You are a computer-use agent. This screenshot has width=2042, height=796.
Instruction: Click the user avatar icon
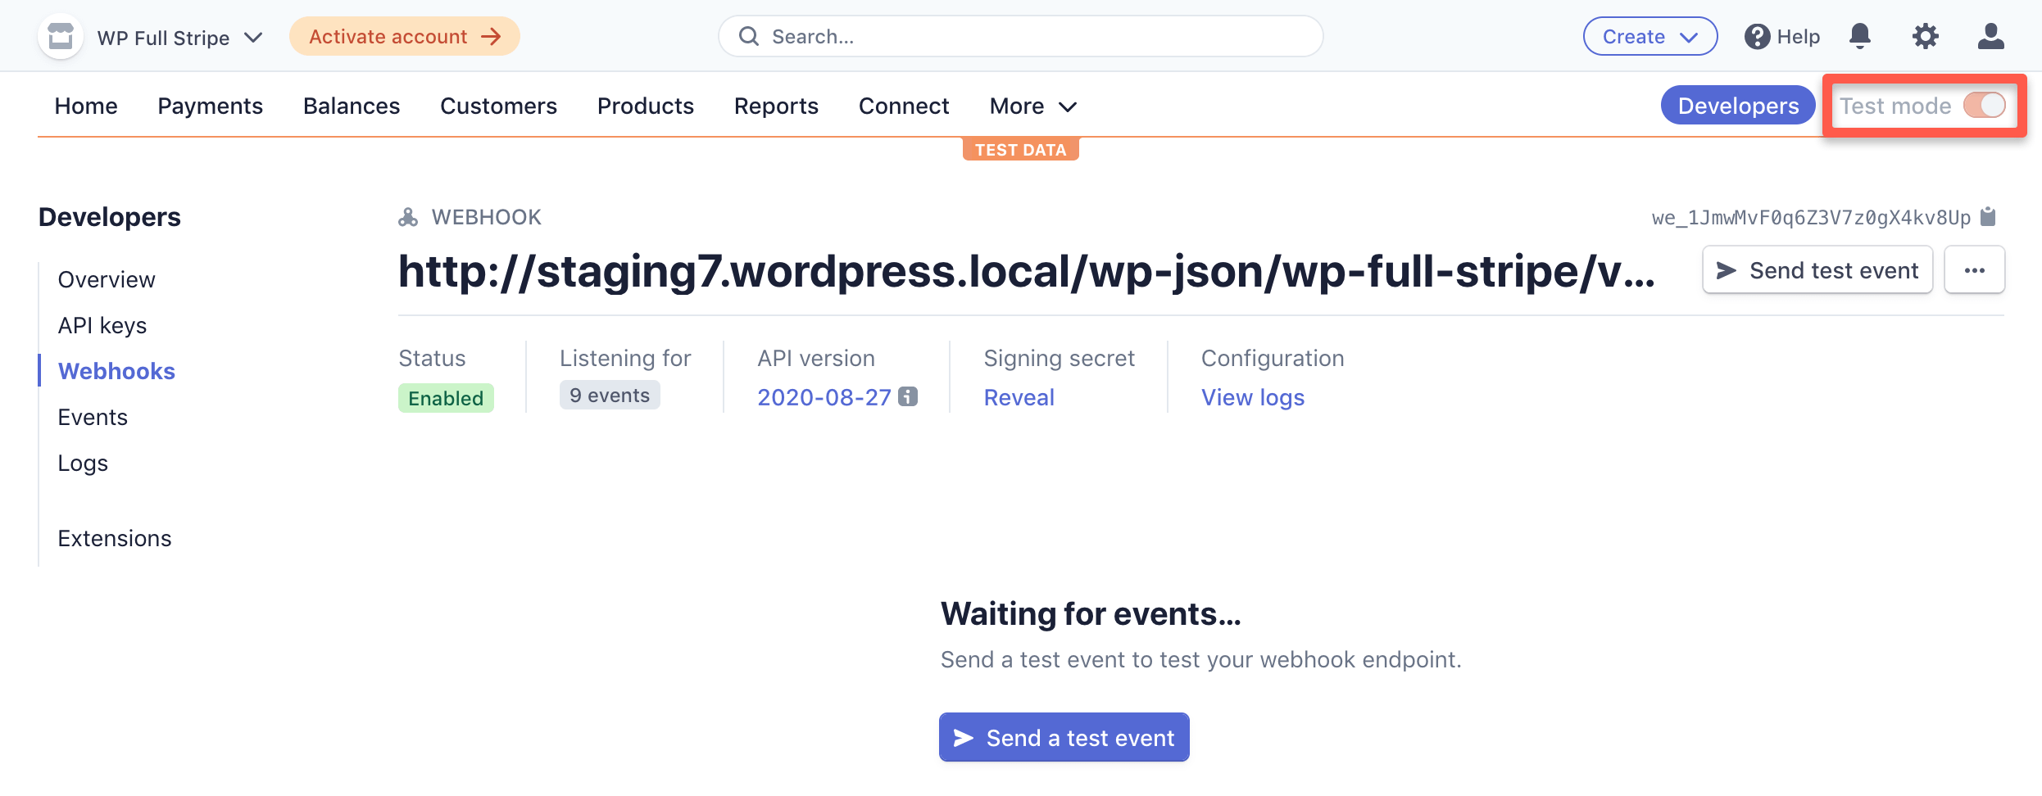point(1990,35)
